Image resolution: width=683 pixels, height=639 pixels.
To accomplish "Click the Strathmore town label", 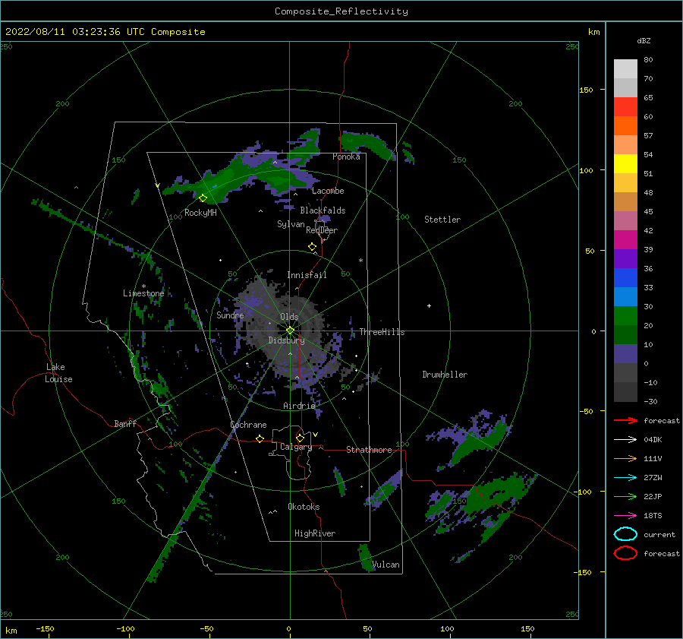I will click(x=369, y=450).
